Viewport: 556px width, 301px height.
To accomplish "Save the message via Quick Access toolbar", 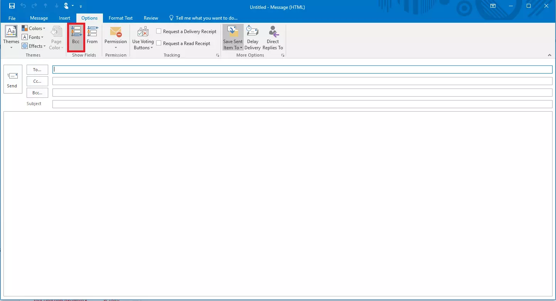I will tap(11, 6).
